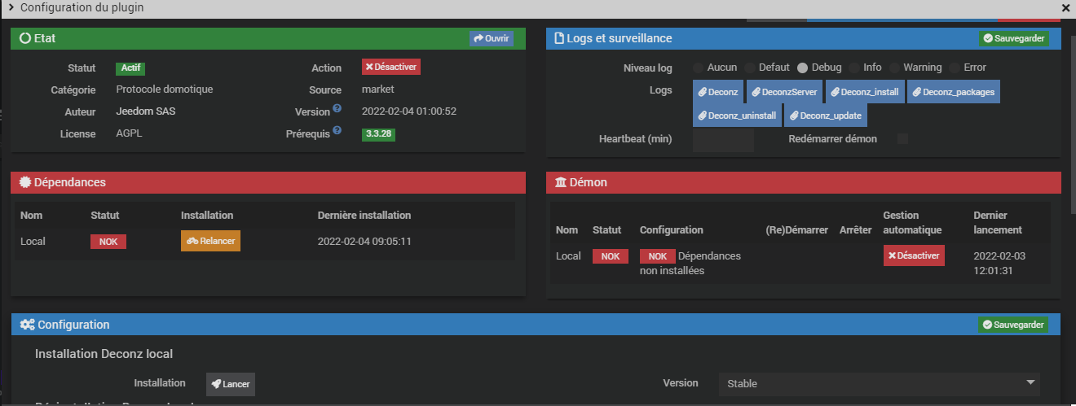Click the author name Jeedom SAS

click(x=146, y=111)
